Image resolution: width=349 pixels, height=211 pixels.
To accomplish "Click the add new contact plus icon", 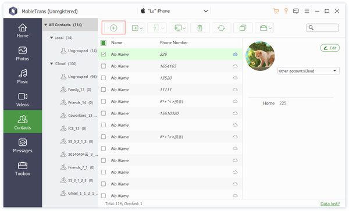I will pos(113,28).
